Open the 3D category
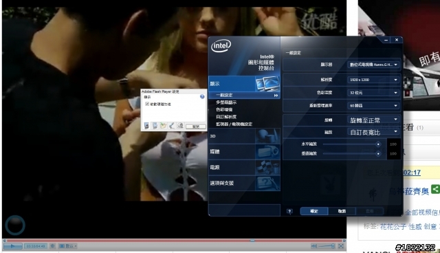The image size is (440, 253). 244,136
